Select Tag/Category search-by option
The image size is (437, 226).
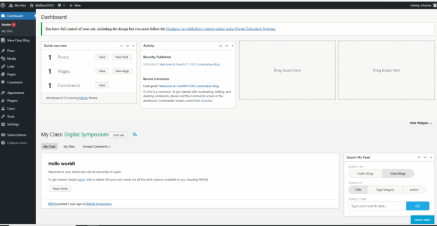coord(385,190)
